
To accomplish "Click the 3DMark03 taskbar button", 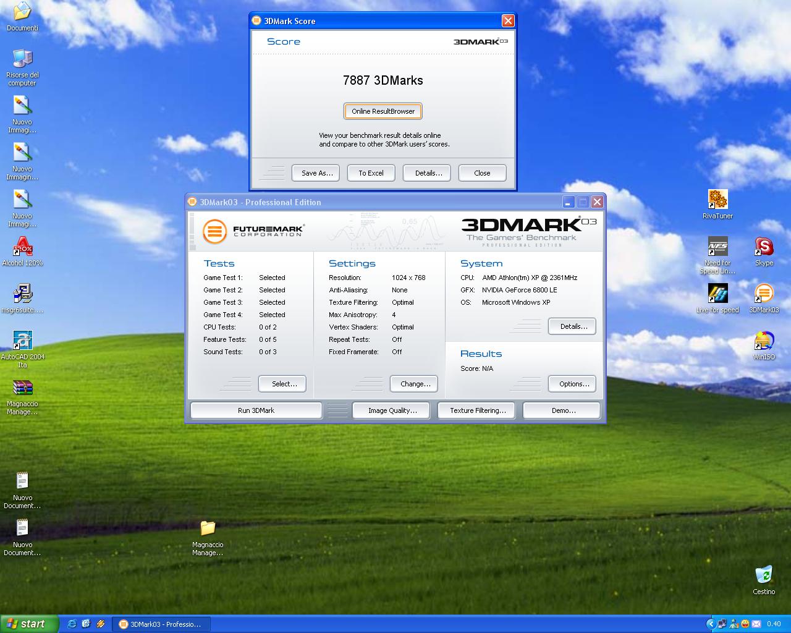I will click(161, 624).
